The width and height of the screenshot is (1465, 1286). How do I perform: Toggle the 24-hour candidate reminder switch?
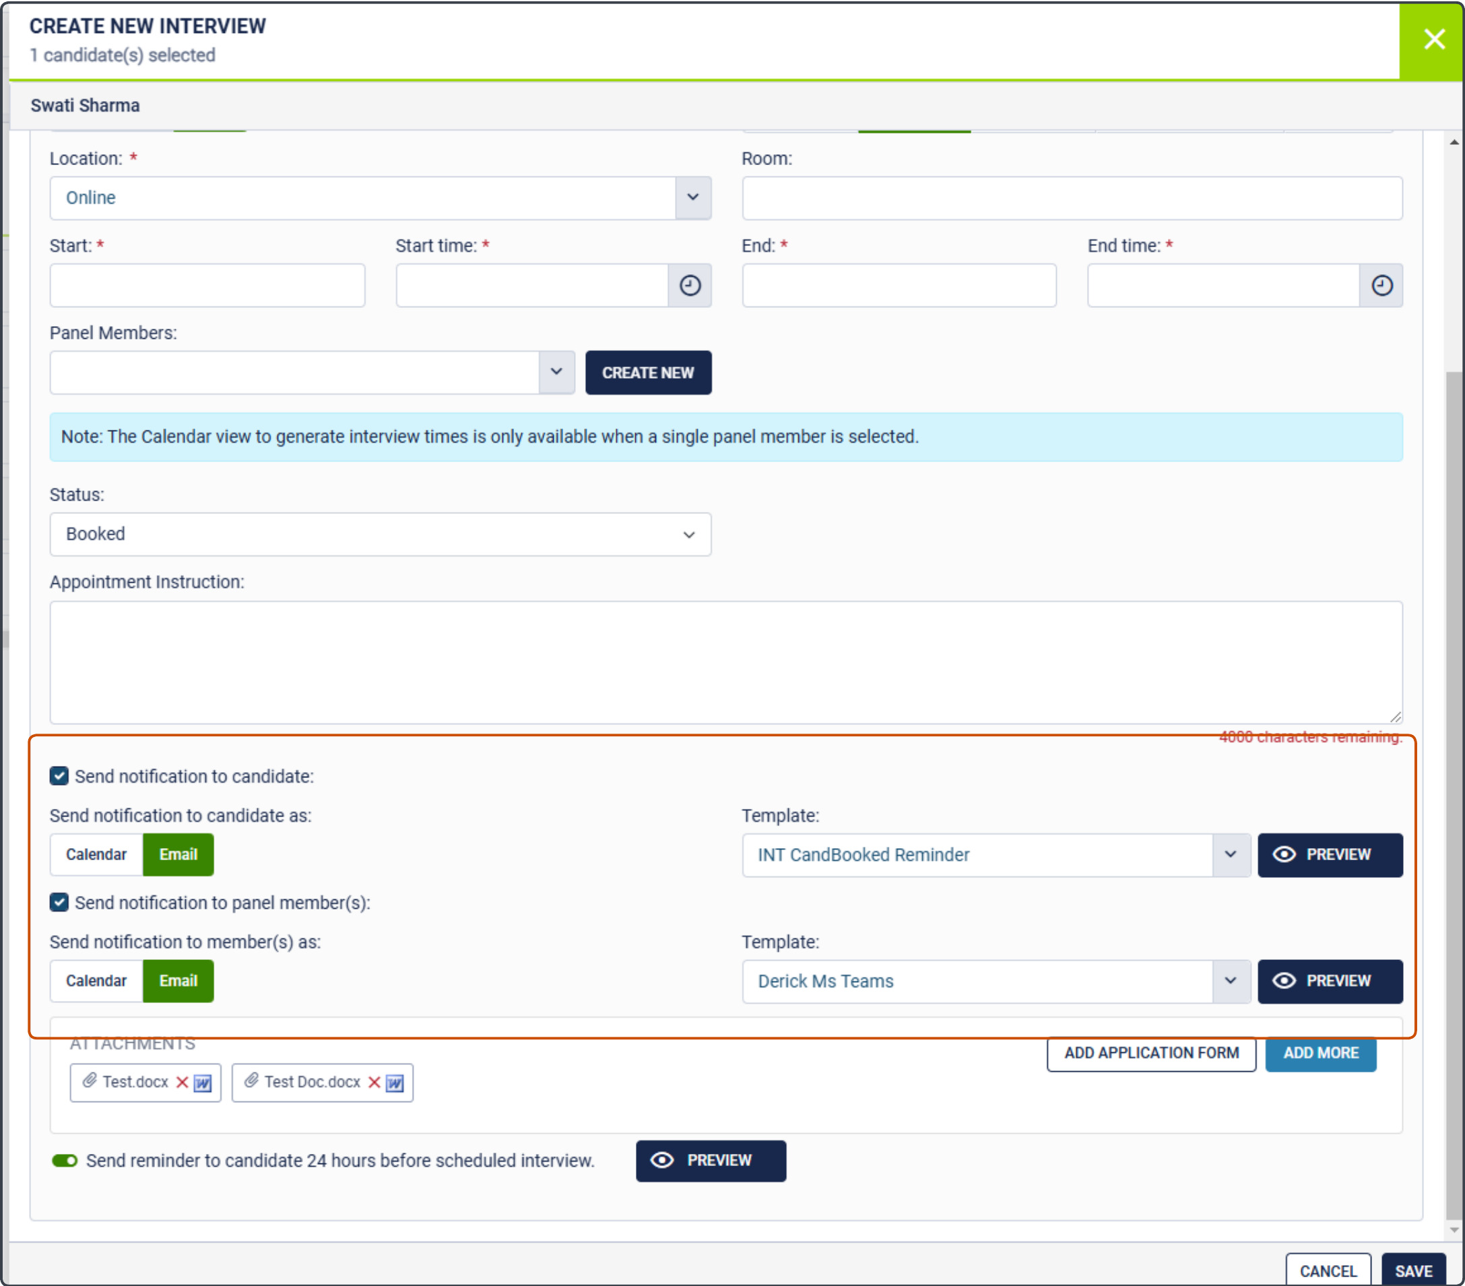click(65, 1160)
